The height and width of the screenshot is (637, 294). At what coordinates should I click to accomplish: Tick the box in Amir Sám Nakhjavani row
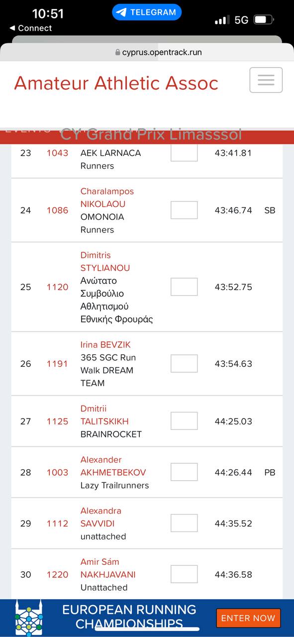point(184,574)
